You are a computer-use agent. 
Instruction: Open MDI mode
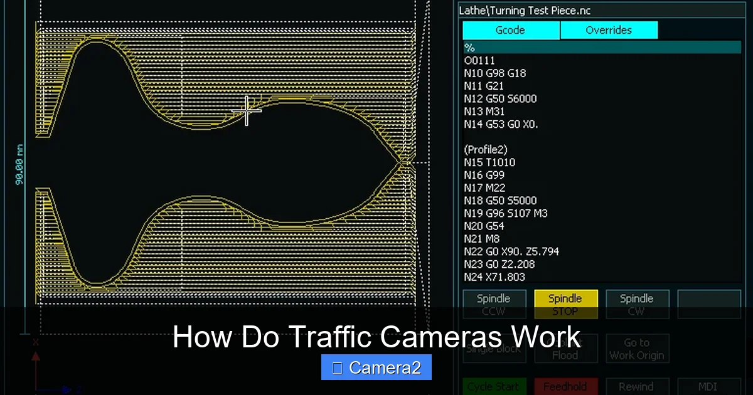[709, 387]
